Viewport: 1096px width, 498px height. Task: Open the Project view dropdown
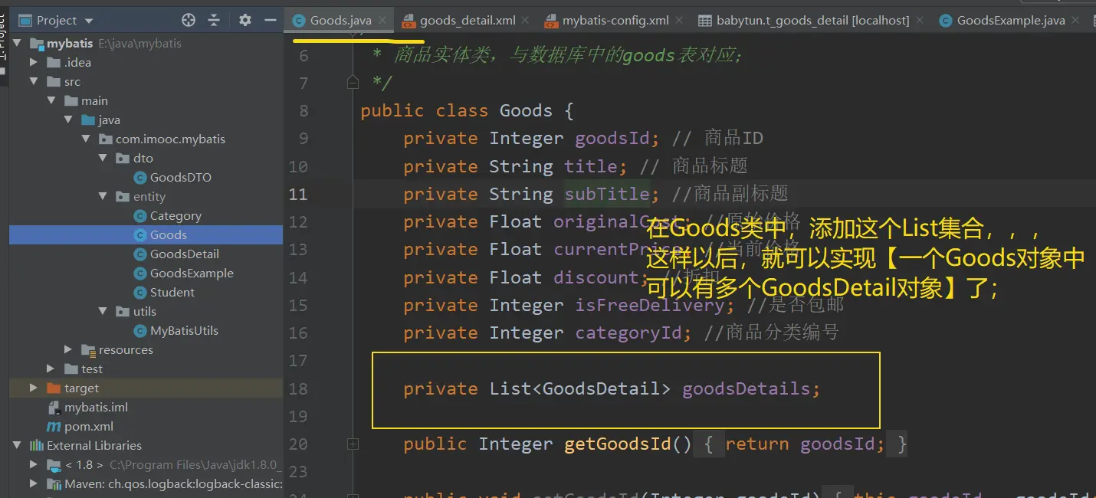click(x=89, y=21)
